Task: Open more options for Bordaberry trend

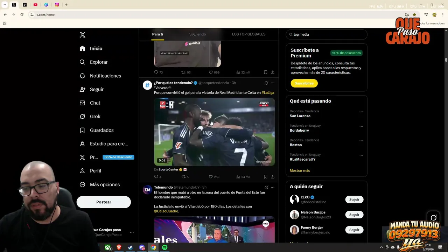Action: (x=361, y=126)
